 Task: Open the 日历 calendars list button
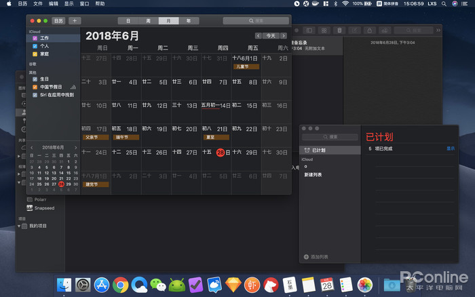point(58,20)
